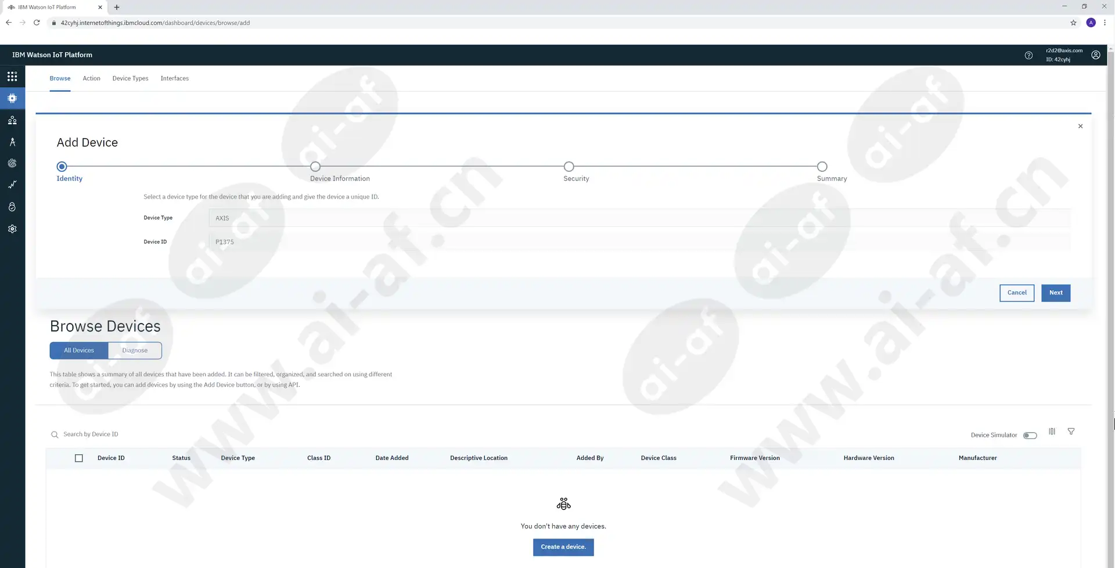Screen dimensions: 1115x568
Task: Click the filter funnel icon above table
Action: tap(1071, 432)
